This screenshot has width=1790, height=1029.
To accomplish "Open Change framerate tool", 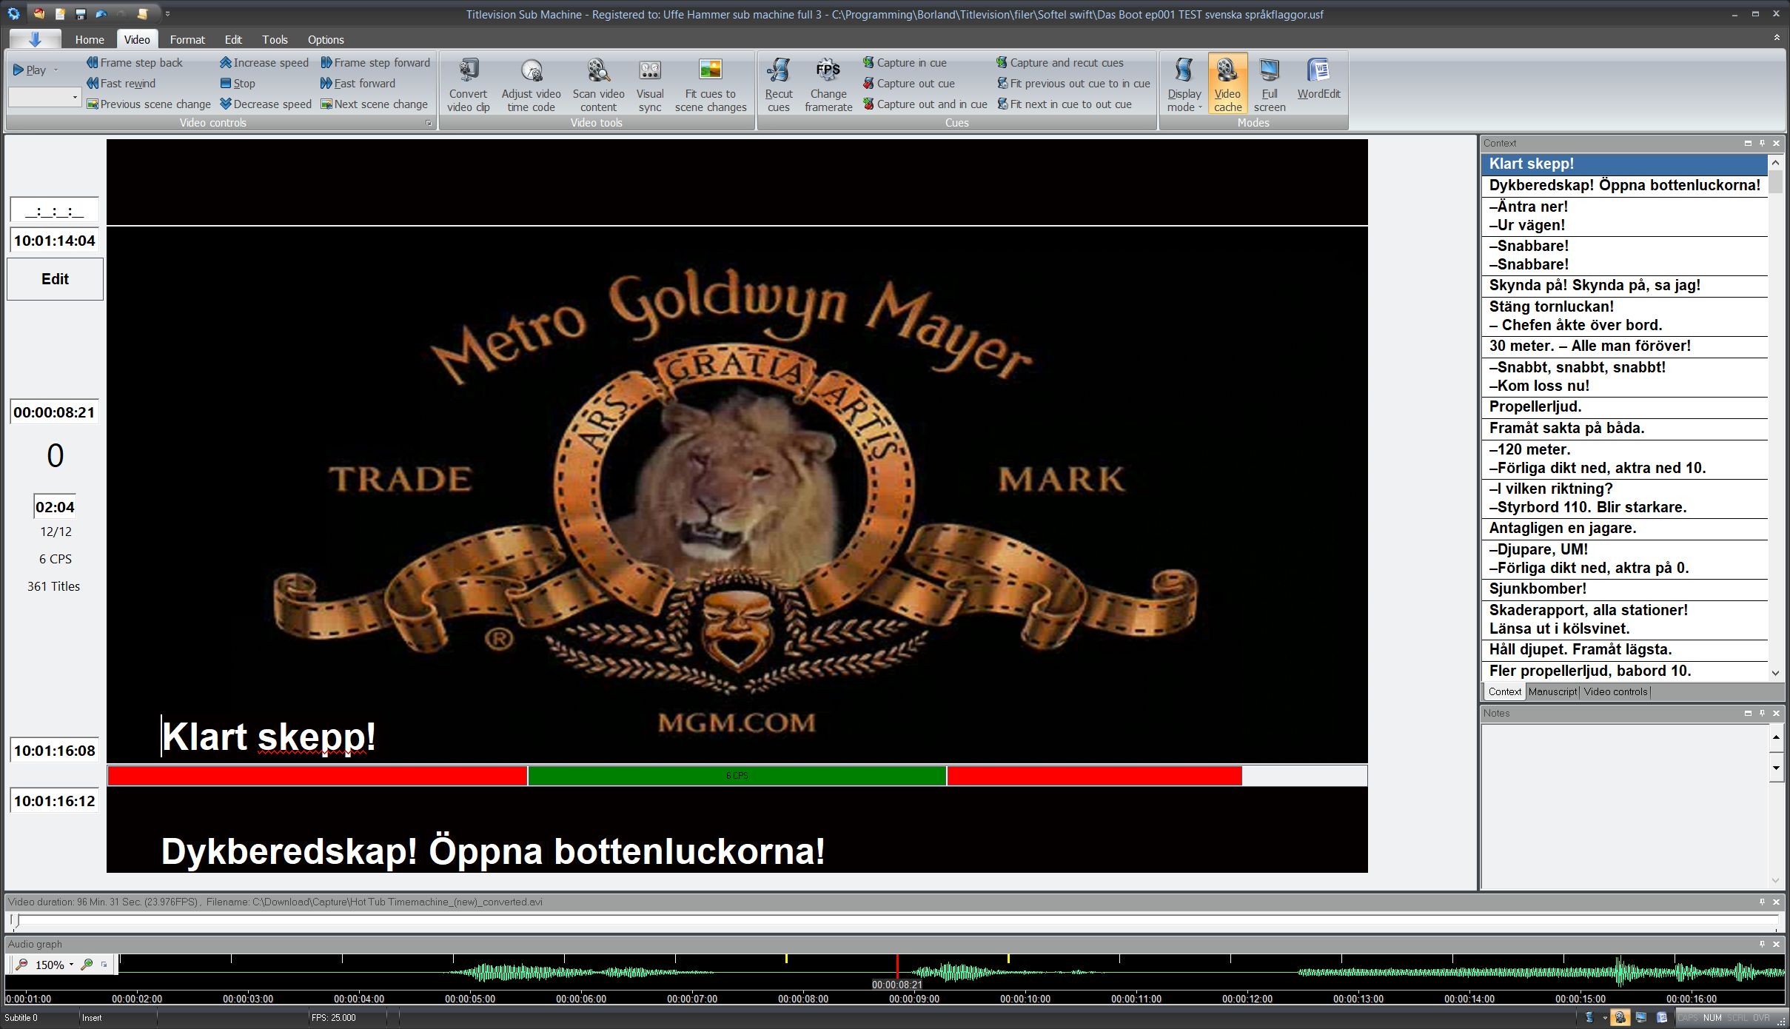I will 828,85.
